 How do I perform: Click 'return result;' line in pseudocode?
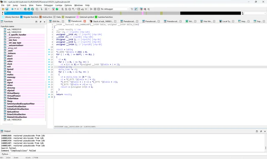coord(64,94)
